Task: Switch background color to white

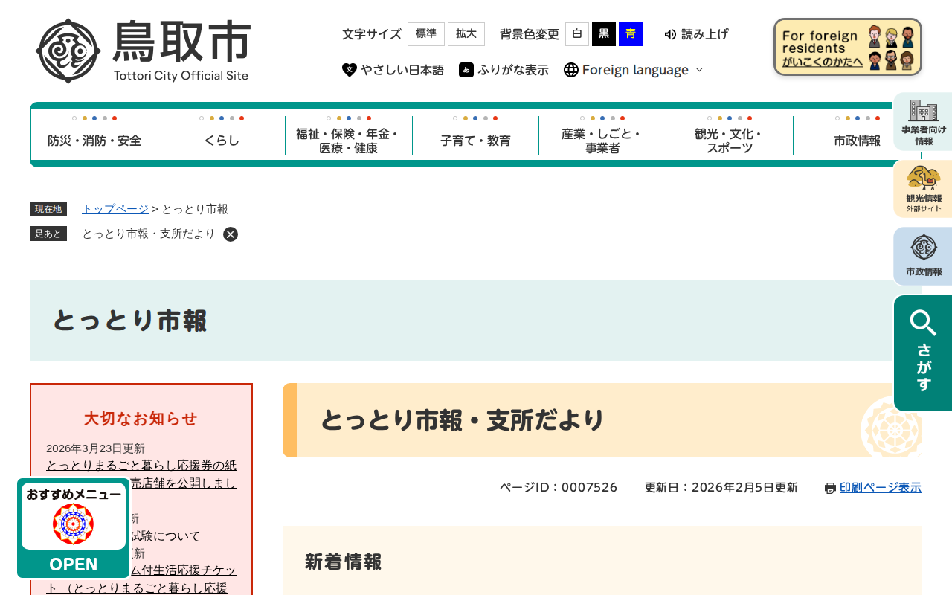Action: [577, 34]
